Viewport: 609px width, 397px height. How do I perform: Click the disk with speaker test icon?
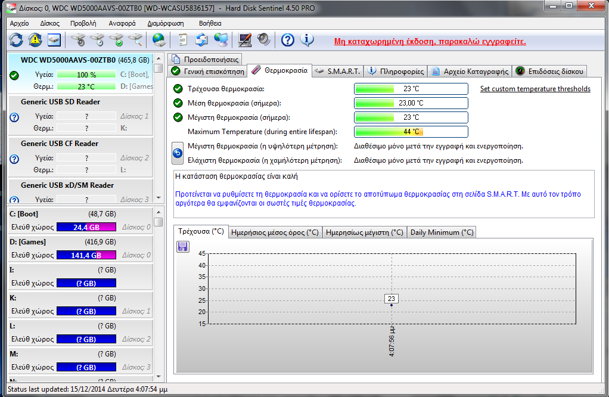click(78, 39)
